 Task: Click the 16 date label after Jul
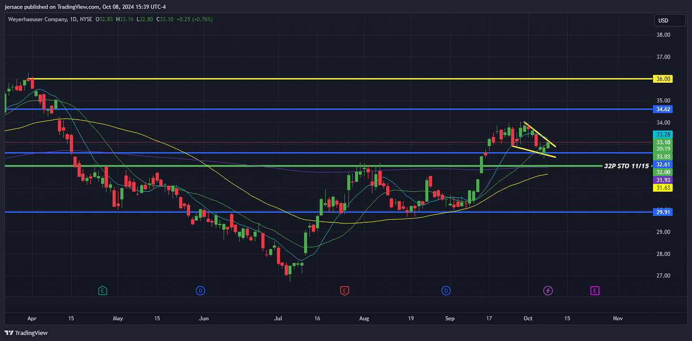[317, 318]
